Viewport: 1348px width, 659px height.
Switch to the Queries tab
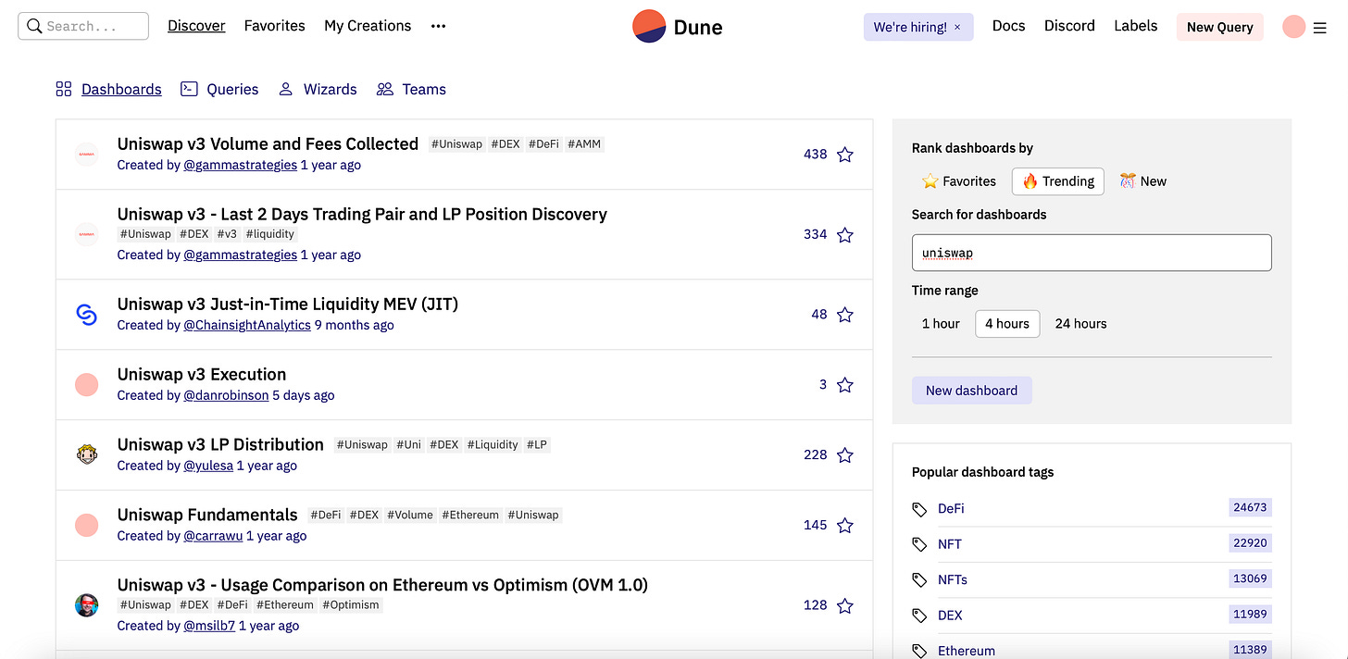tap(219, 90)
